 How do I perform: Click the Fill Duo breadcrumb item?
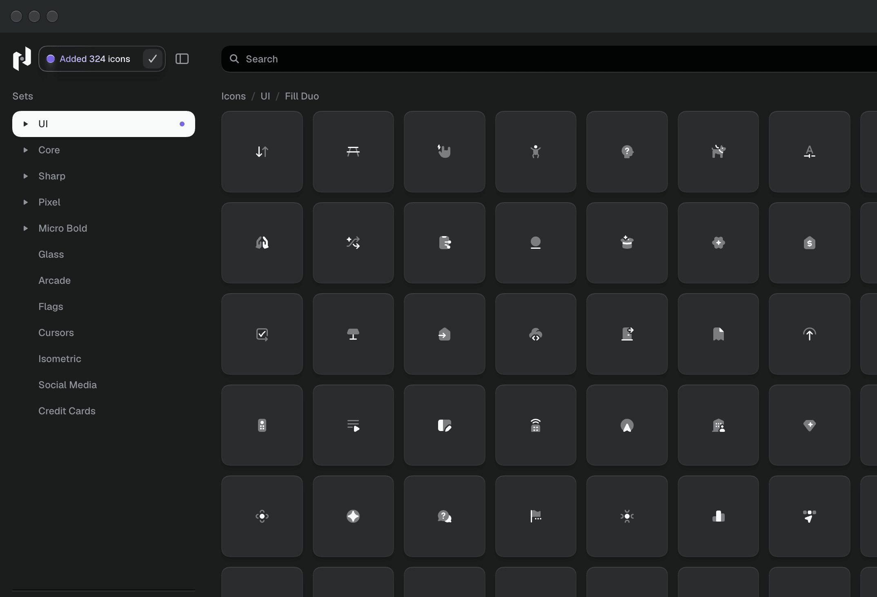302,96
